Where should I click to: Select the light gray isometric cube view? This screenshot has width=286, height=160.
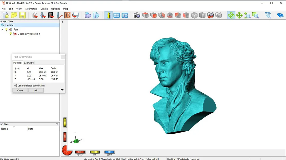[x=194, y=15]
